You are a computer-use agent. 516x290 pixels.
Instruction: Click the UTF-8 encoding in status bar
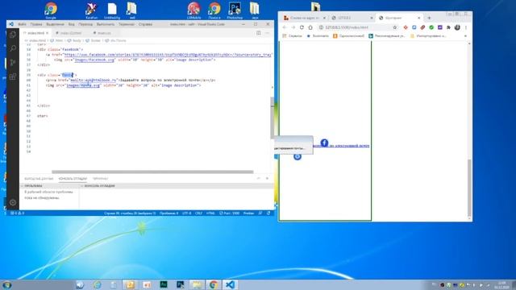pyautogui.click(x=186, y=213)
